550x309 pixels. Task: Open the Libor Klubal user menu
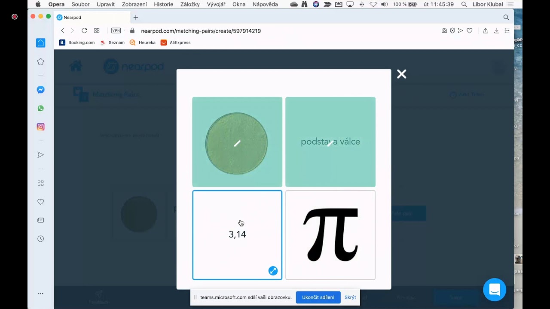(x=488, y=4)
